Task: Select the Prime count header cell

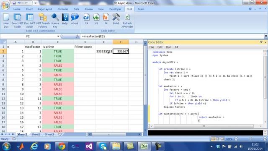Action: pos(85,47)
